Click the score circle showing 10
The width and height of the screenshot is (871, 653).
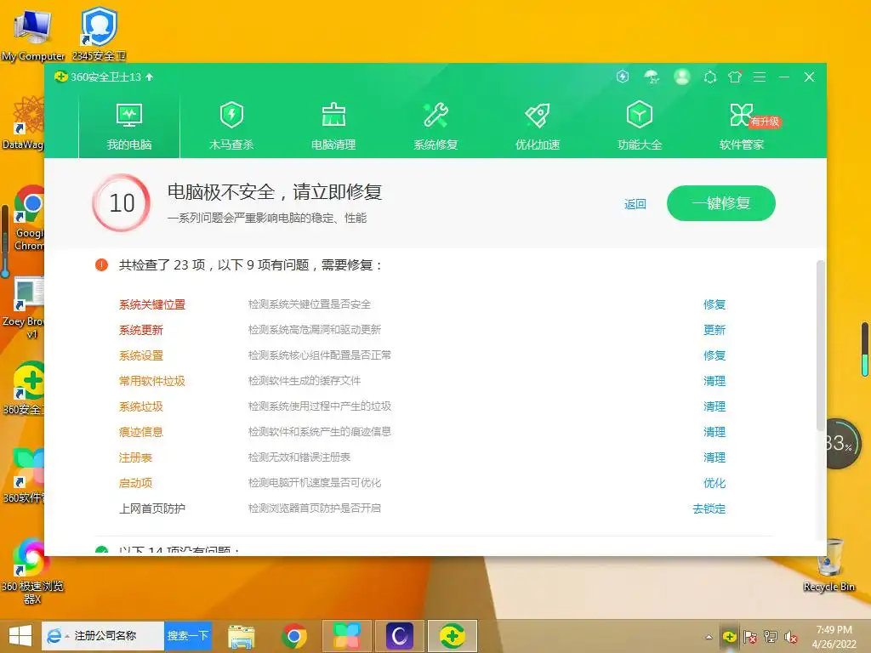click(x=122, y=203)
